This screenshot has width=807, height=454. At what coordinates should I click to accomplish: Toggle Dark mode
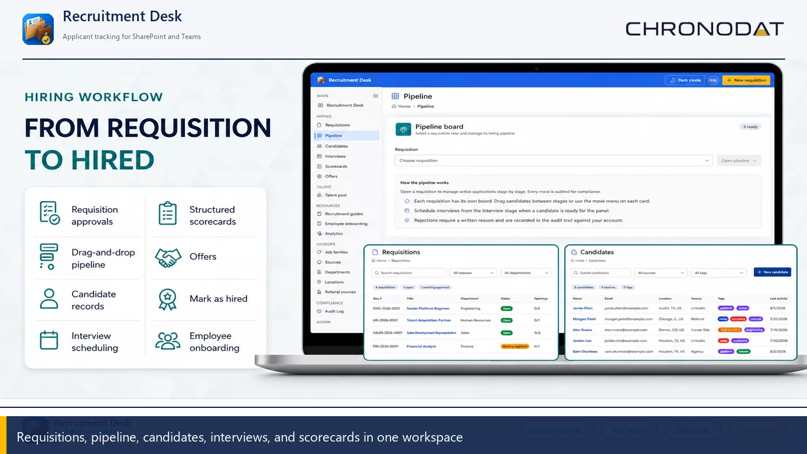(685, 80)
